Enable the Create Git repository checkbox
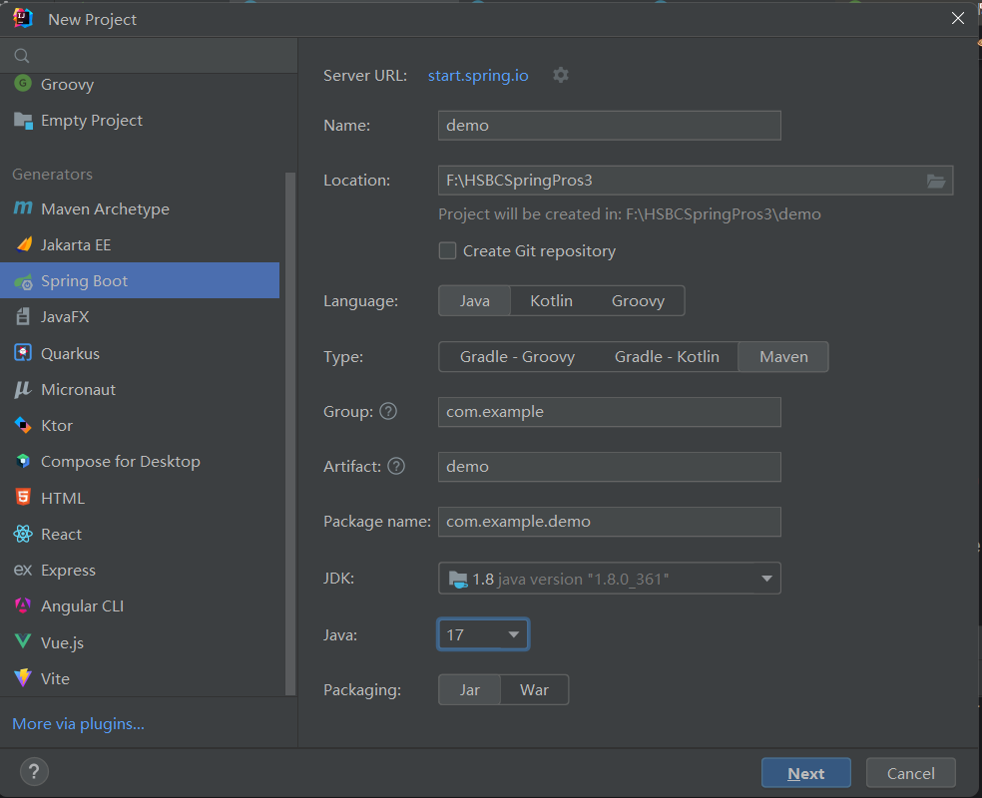The image size is (982, 798). (448, 251)
